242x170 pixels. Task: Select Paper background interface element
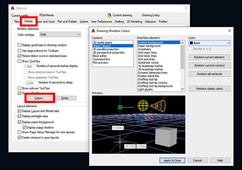pyautogui.click(x=159, y=46)
